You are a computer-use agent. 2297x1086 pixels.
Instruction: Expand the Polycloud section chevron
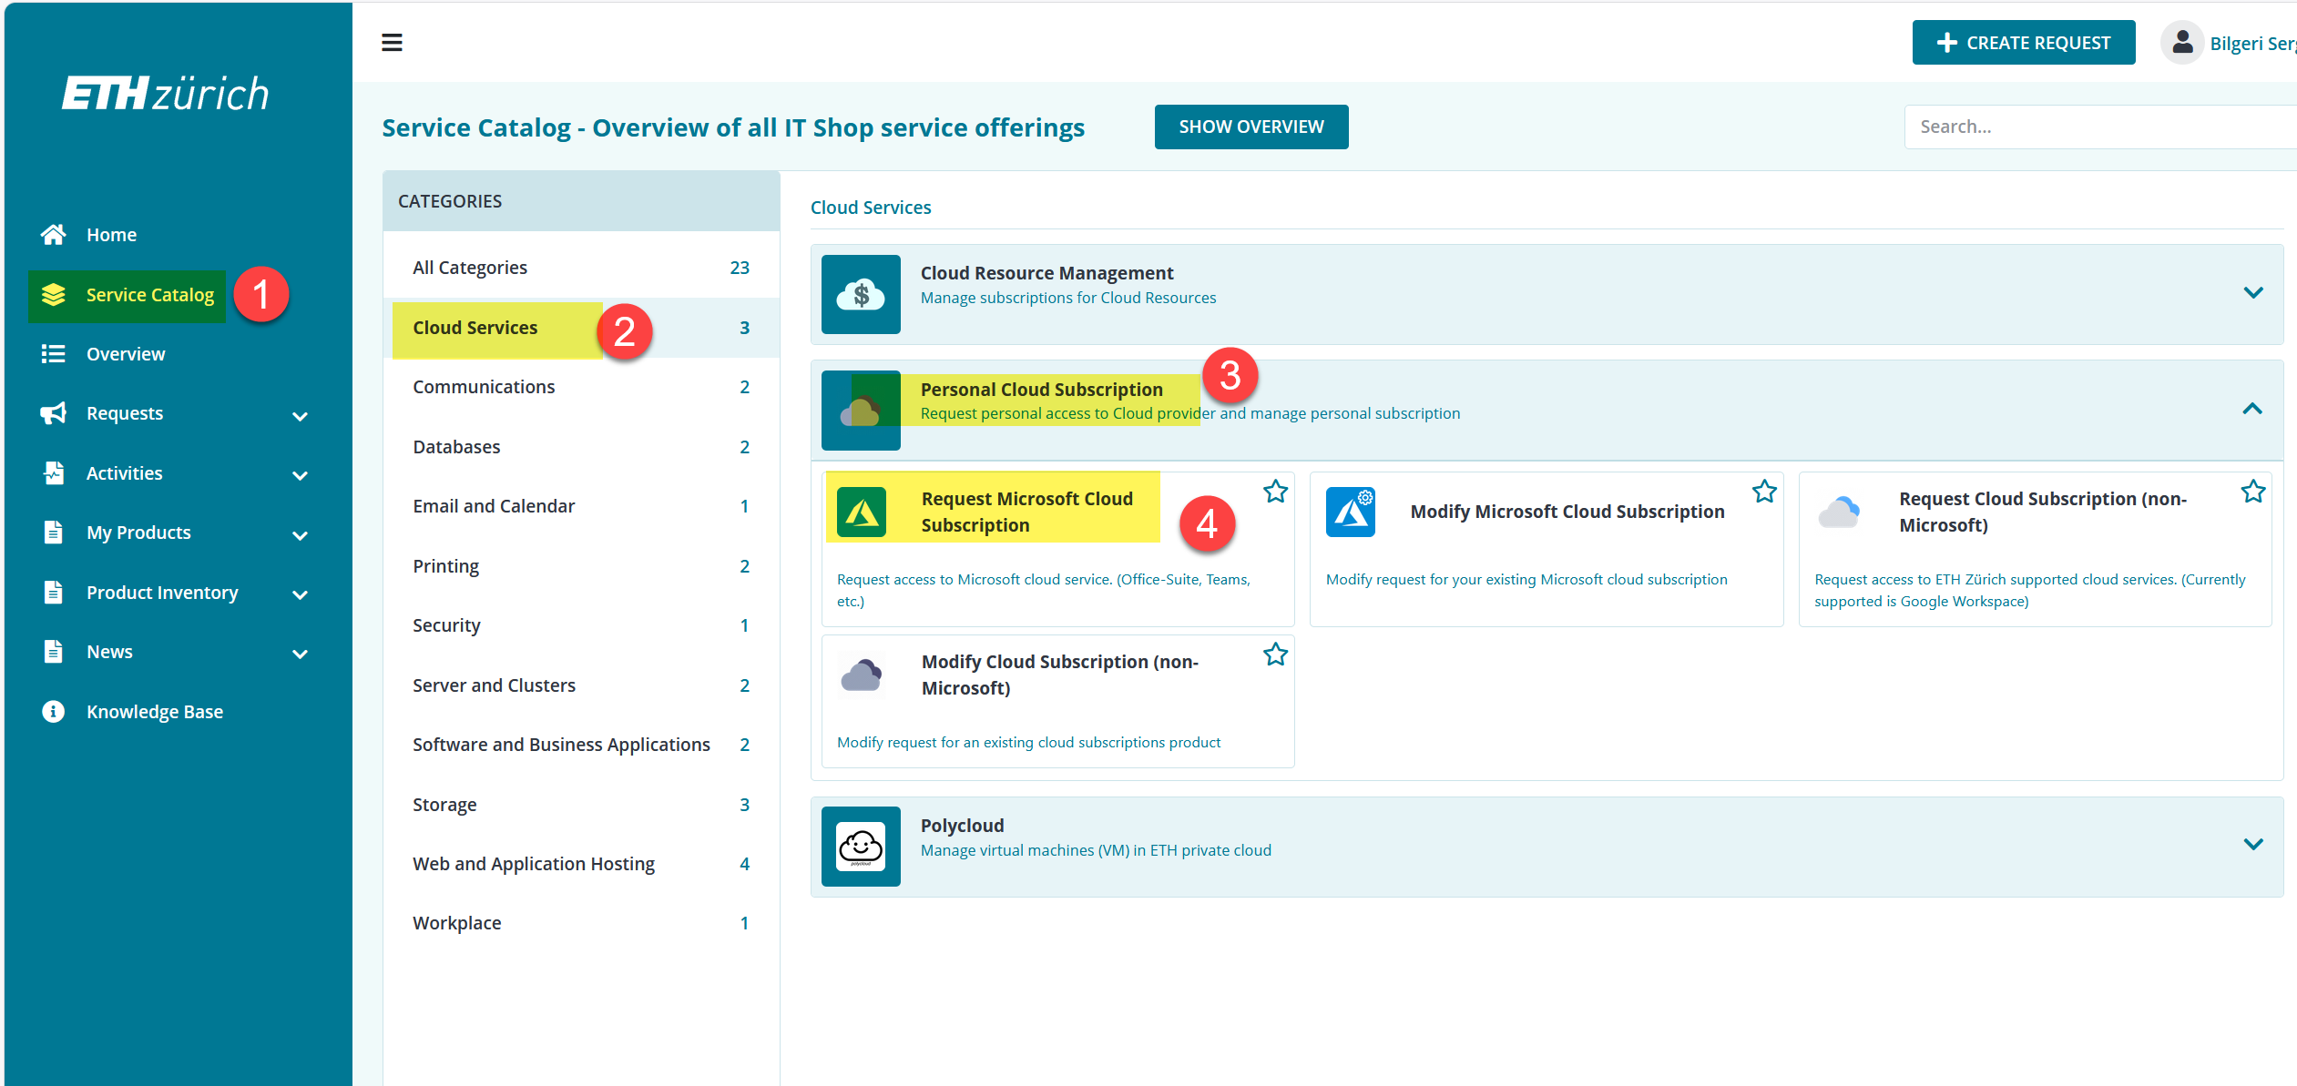coord(2253,845)
